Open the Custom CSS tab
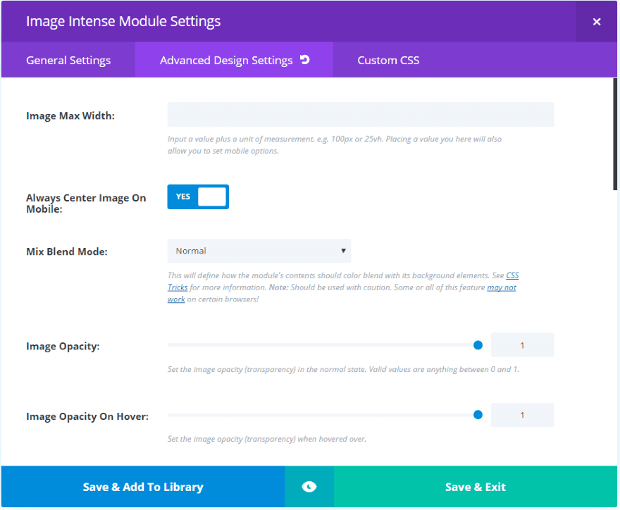This screenshot has height=510, width=620. click(x=388, y=61)
